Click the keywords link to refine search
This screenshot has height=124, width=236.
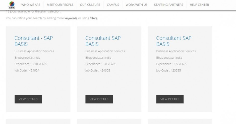pos(71,18)
